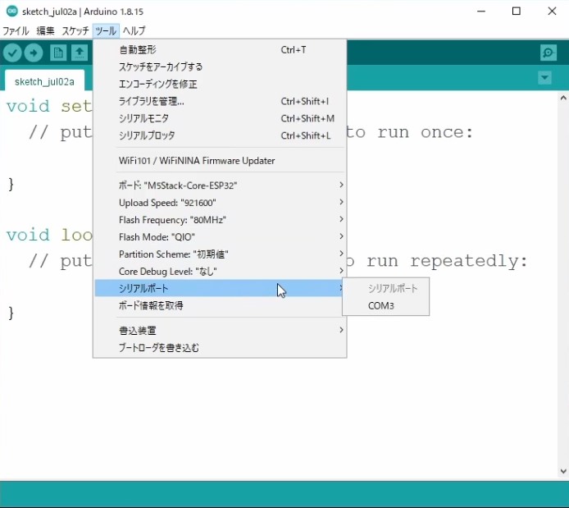Click the Verify checkmark toolbar icon
The width and height of the screenshot is (569, 508).
coord(12,53)
